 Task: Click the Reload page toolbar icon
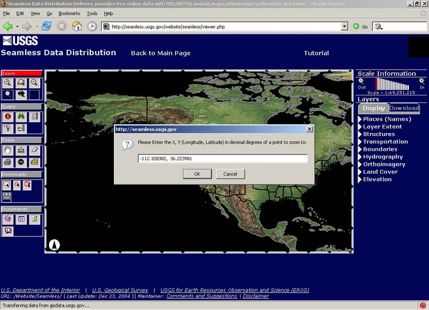[46, 26]
